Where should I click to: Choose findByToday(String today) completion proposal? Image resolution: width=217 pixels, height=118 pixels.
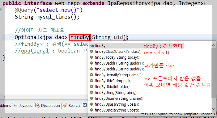(117, 57)
